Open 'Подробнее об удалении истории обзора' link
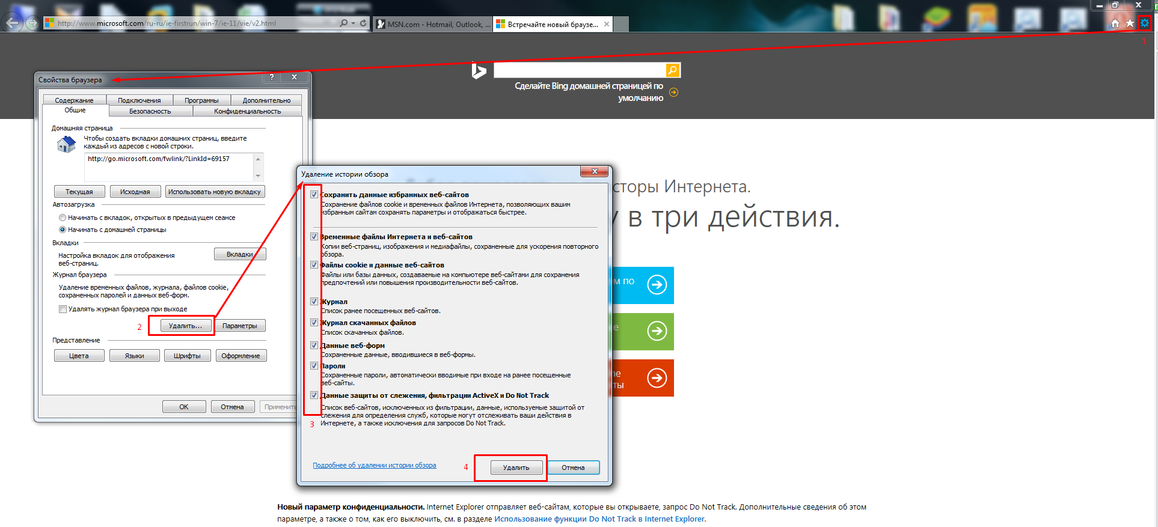The height and width of the screenshot is (527, 1158). (x=374, y=465)
